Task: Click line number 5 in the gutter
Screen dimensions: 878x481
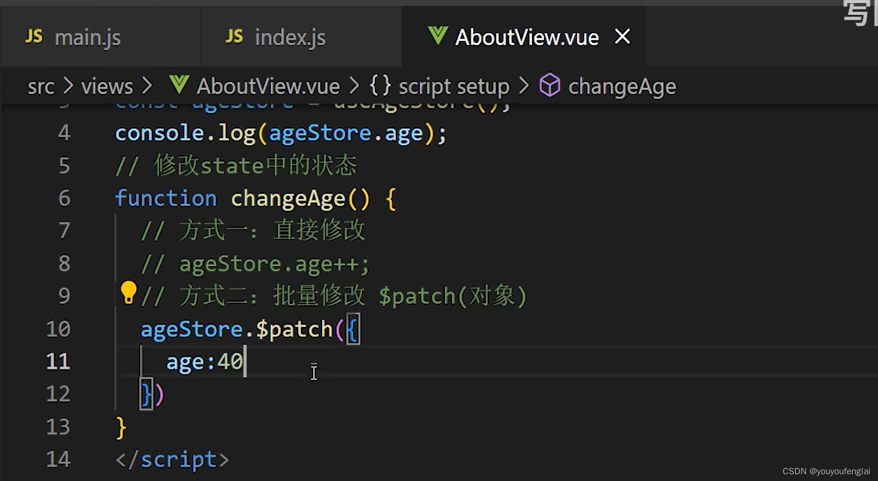Action: tap(64, 166)
